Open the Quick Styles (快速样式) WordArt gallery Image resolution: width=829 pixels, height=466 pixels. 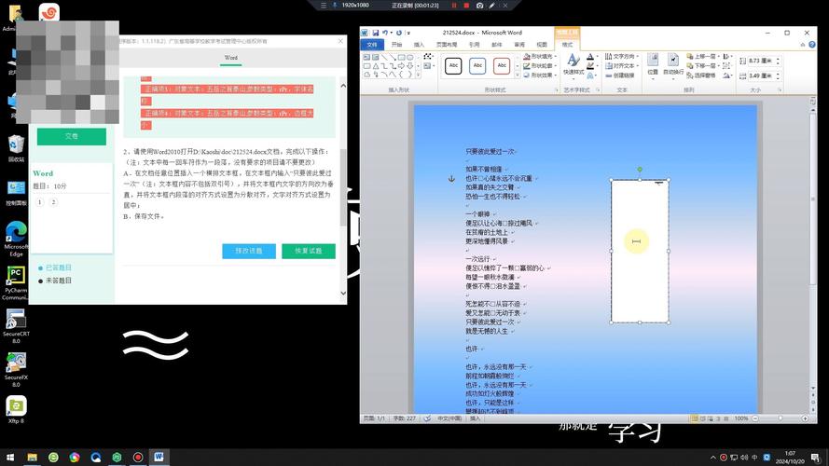[573, 67]
